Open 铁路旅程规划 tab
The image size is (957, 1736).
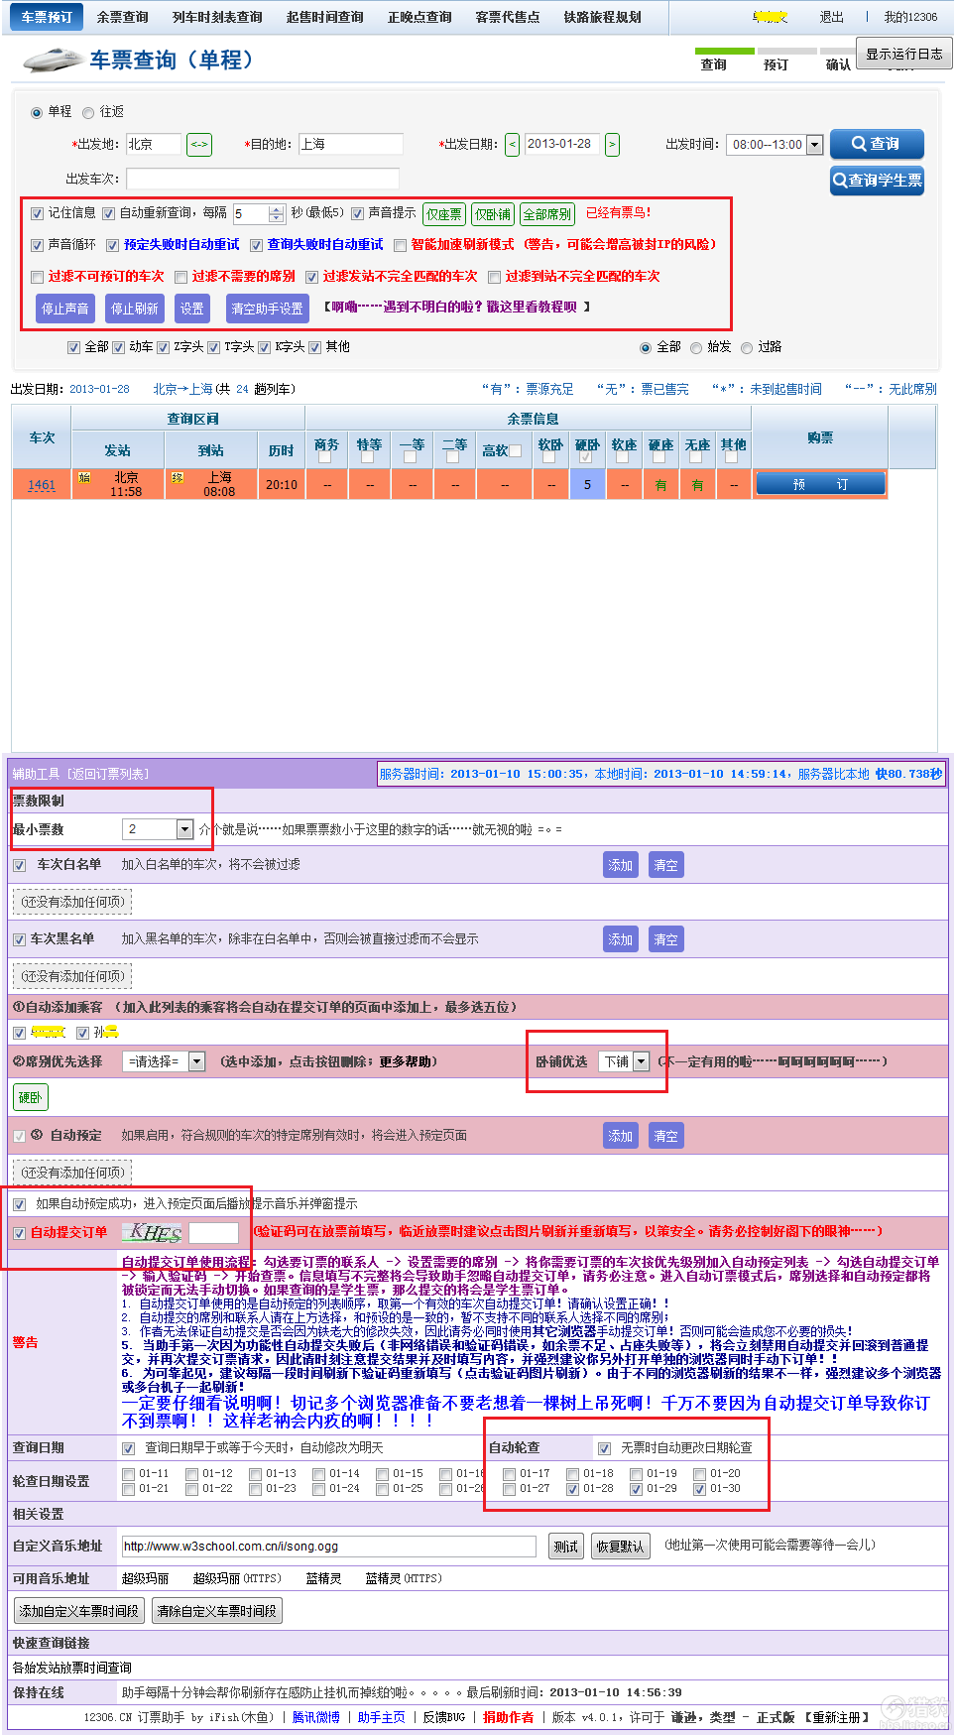(x=602, y=17)
